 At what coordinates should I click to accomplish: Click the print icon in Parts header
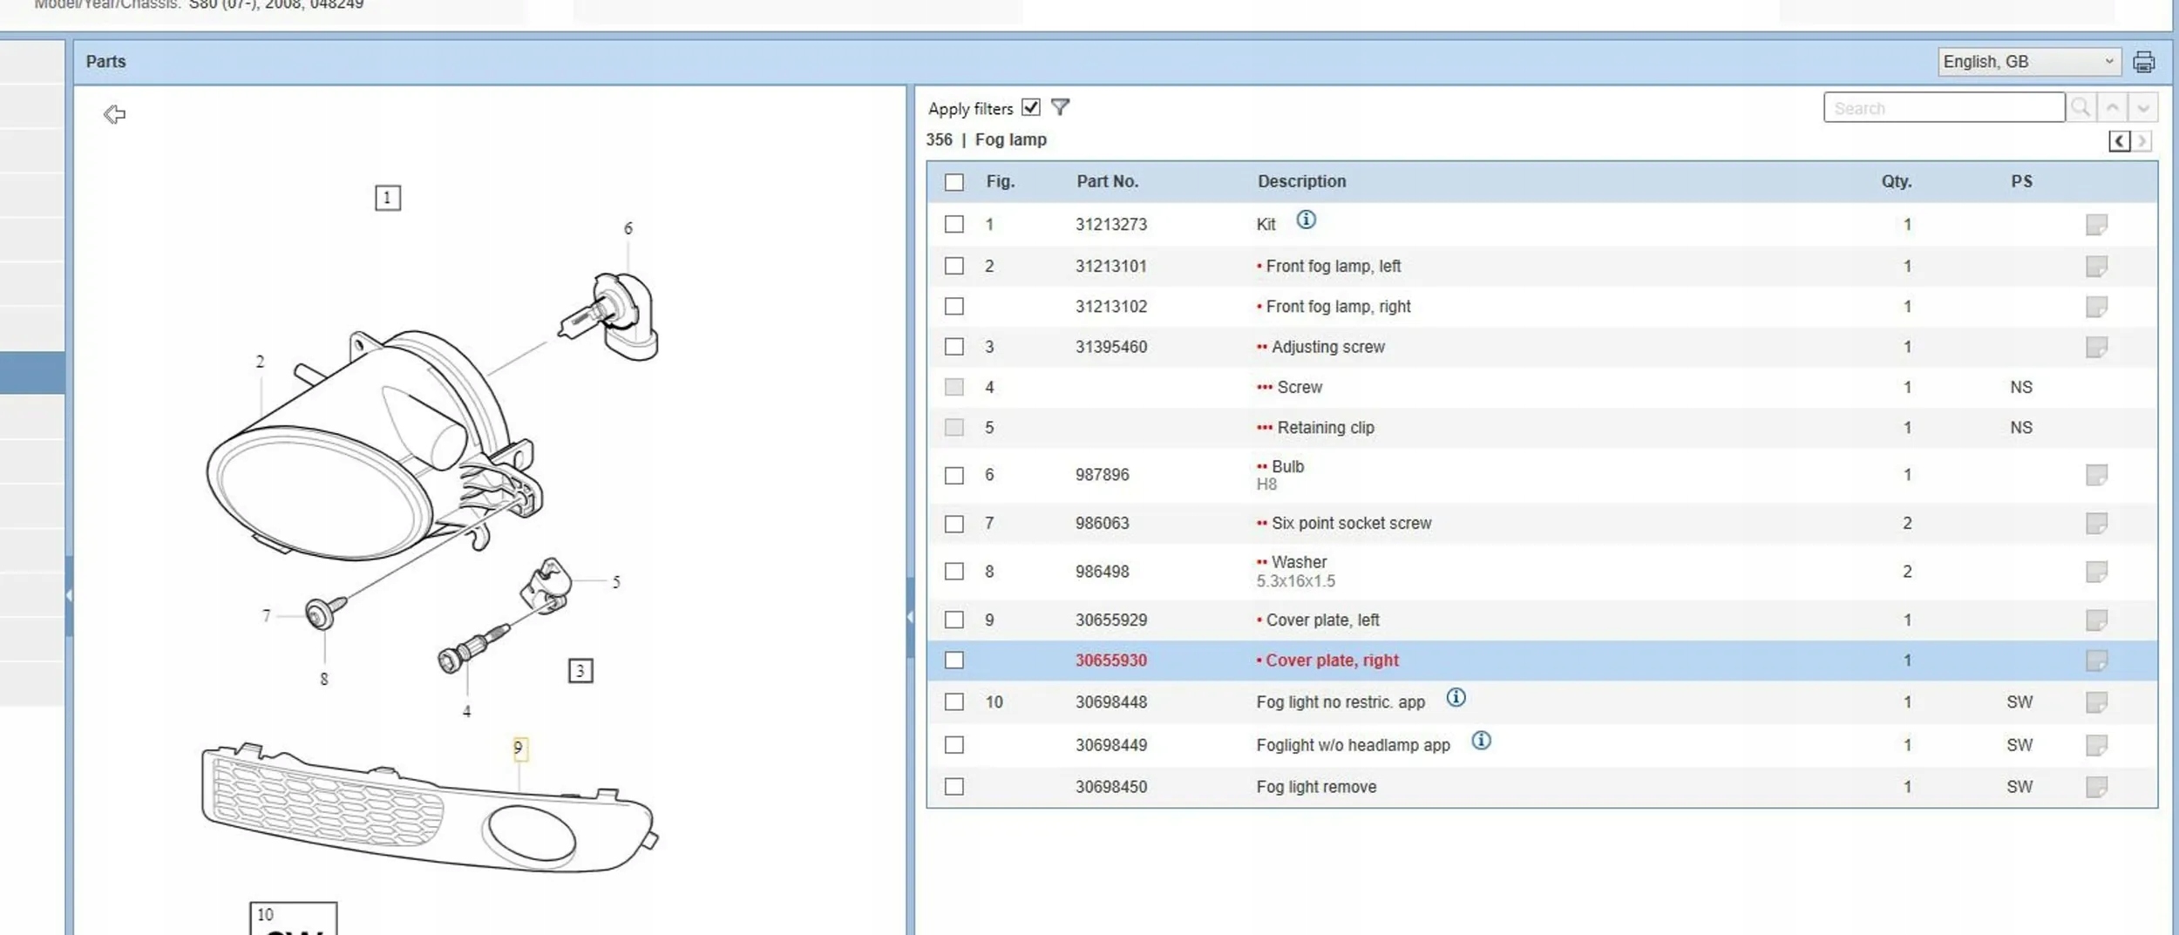(2143, 62)
